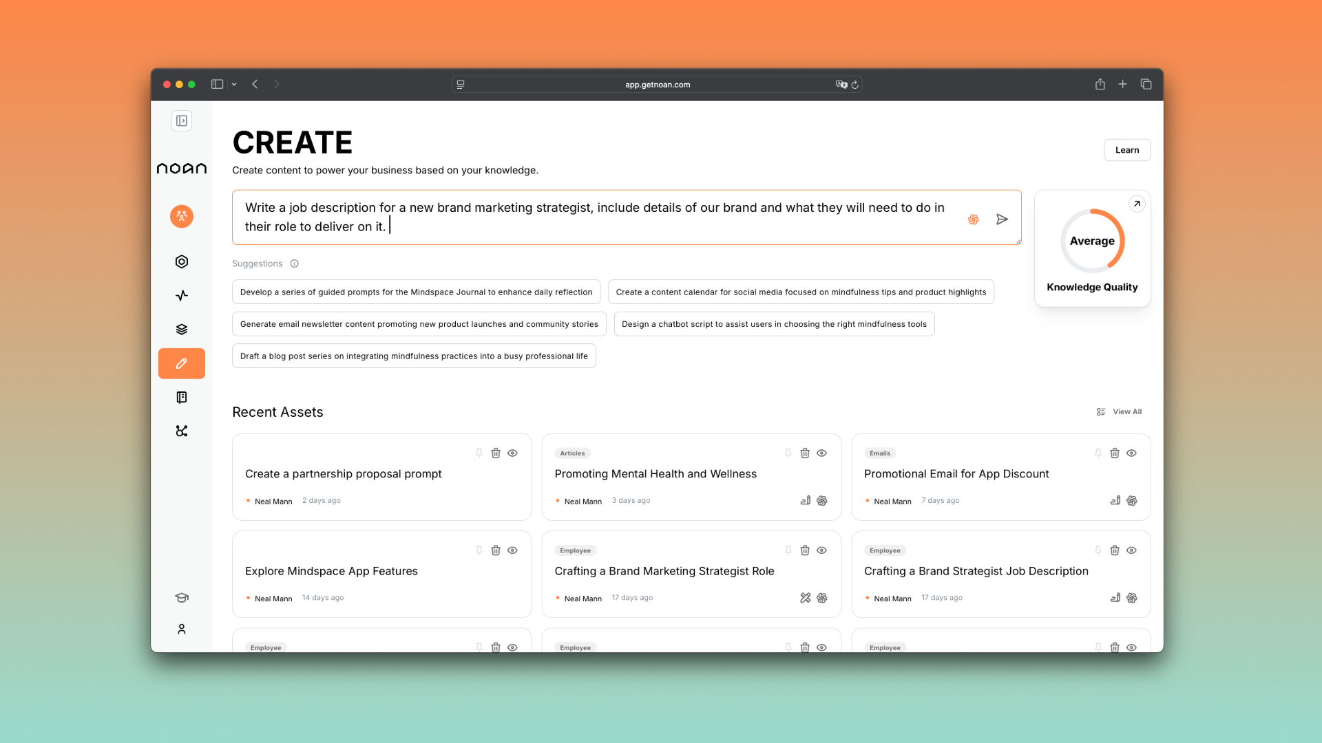The width and height of the screenshot is (1322, 743).
Task: Open the user profile icon in sidebar
Action: pyautogui.click(x=182, y=629)
